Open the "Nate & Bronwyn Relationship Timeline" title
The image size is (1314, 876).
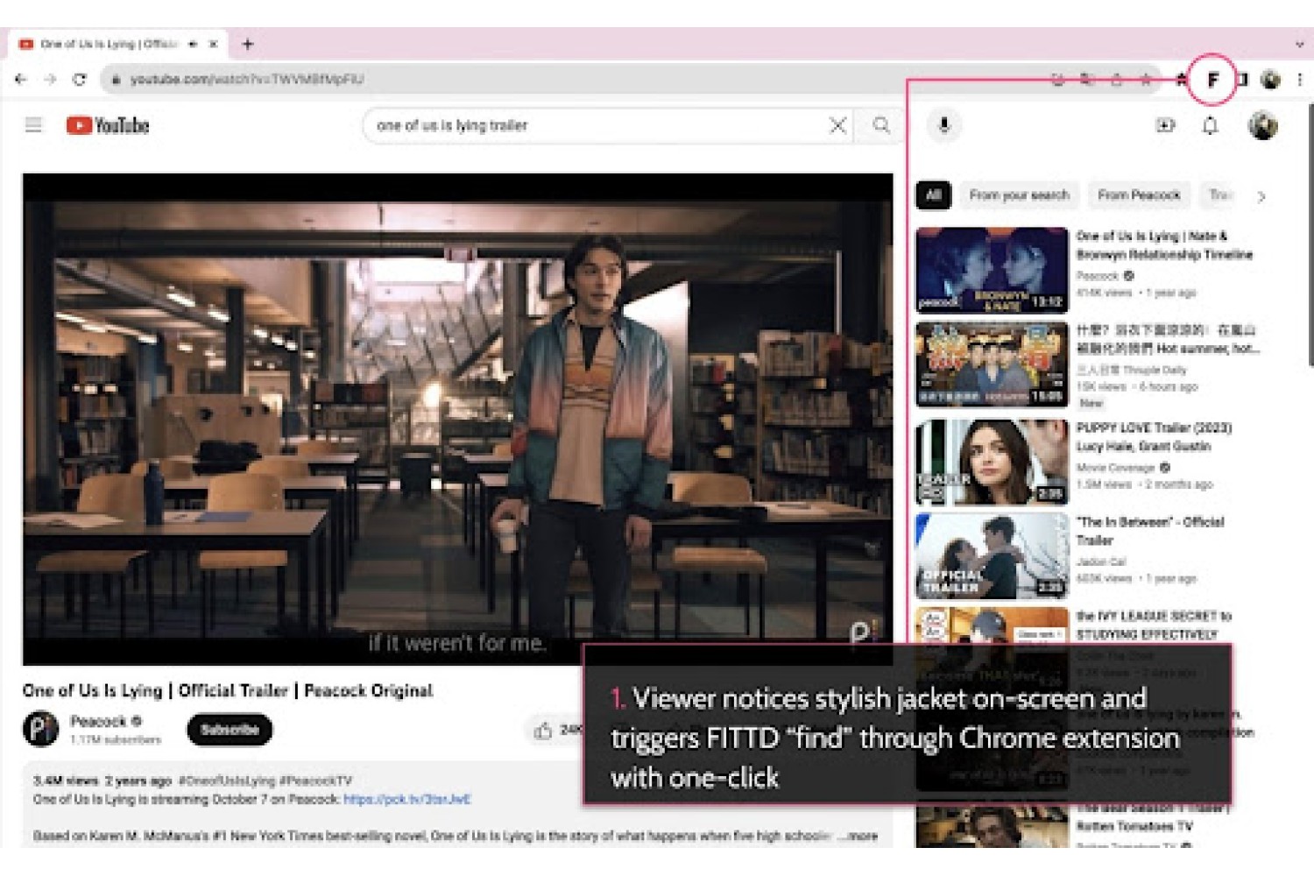point(1164,245)
